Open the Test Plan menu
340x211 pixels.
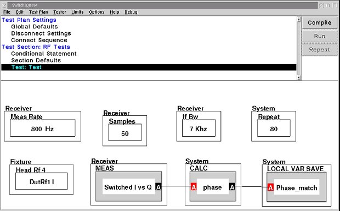click(38, 12)
